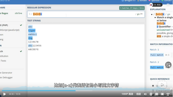Click the 04:38 / 10:35 time display

click(x=15, y=94)
